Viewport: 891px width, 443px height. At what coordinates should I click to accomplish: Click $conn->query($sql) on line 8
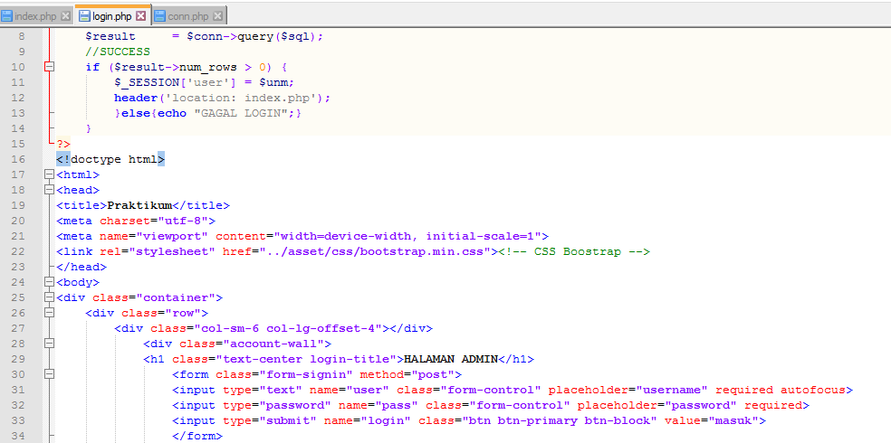(253, 36)
